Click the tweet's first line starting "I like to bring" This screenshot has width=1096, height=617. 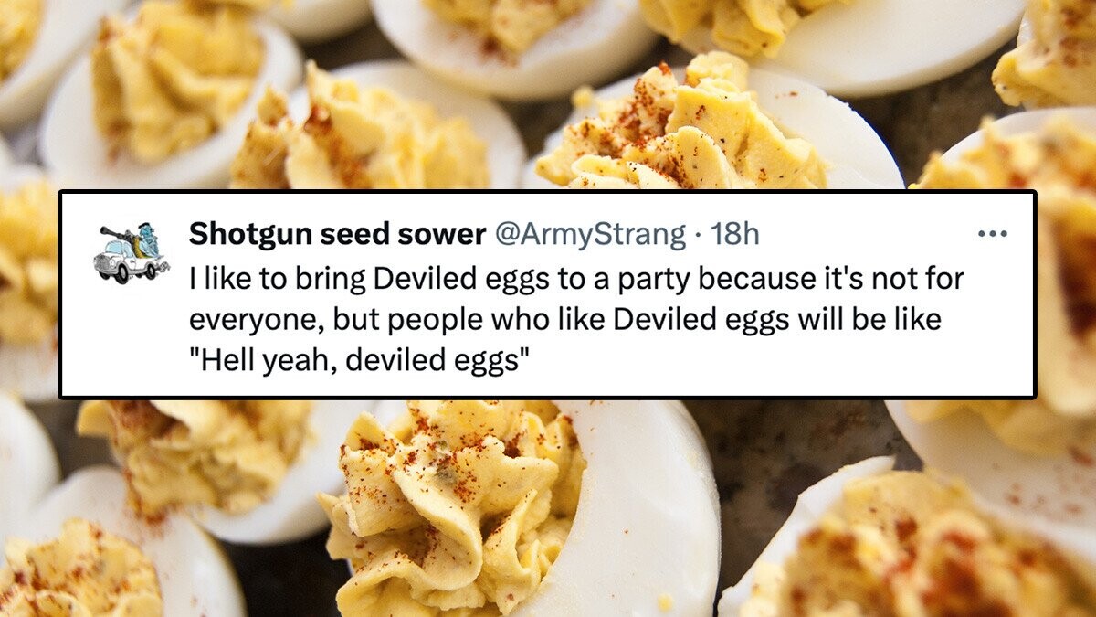point(575,279)
